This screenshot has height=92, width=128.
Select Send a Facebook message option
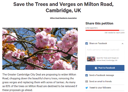tap(105, 75)
